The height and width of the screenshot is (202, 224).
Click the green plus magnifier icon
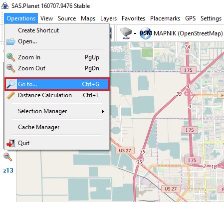(x=10, y=57)
